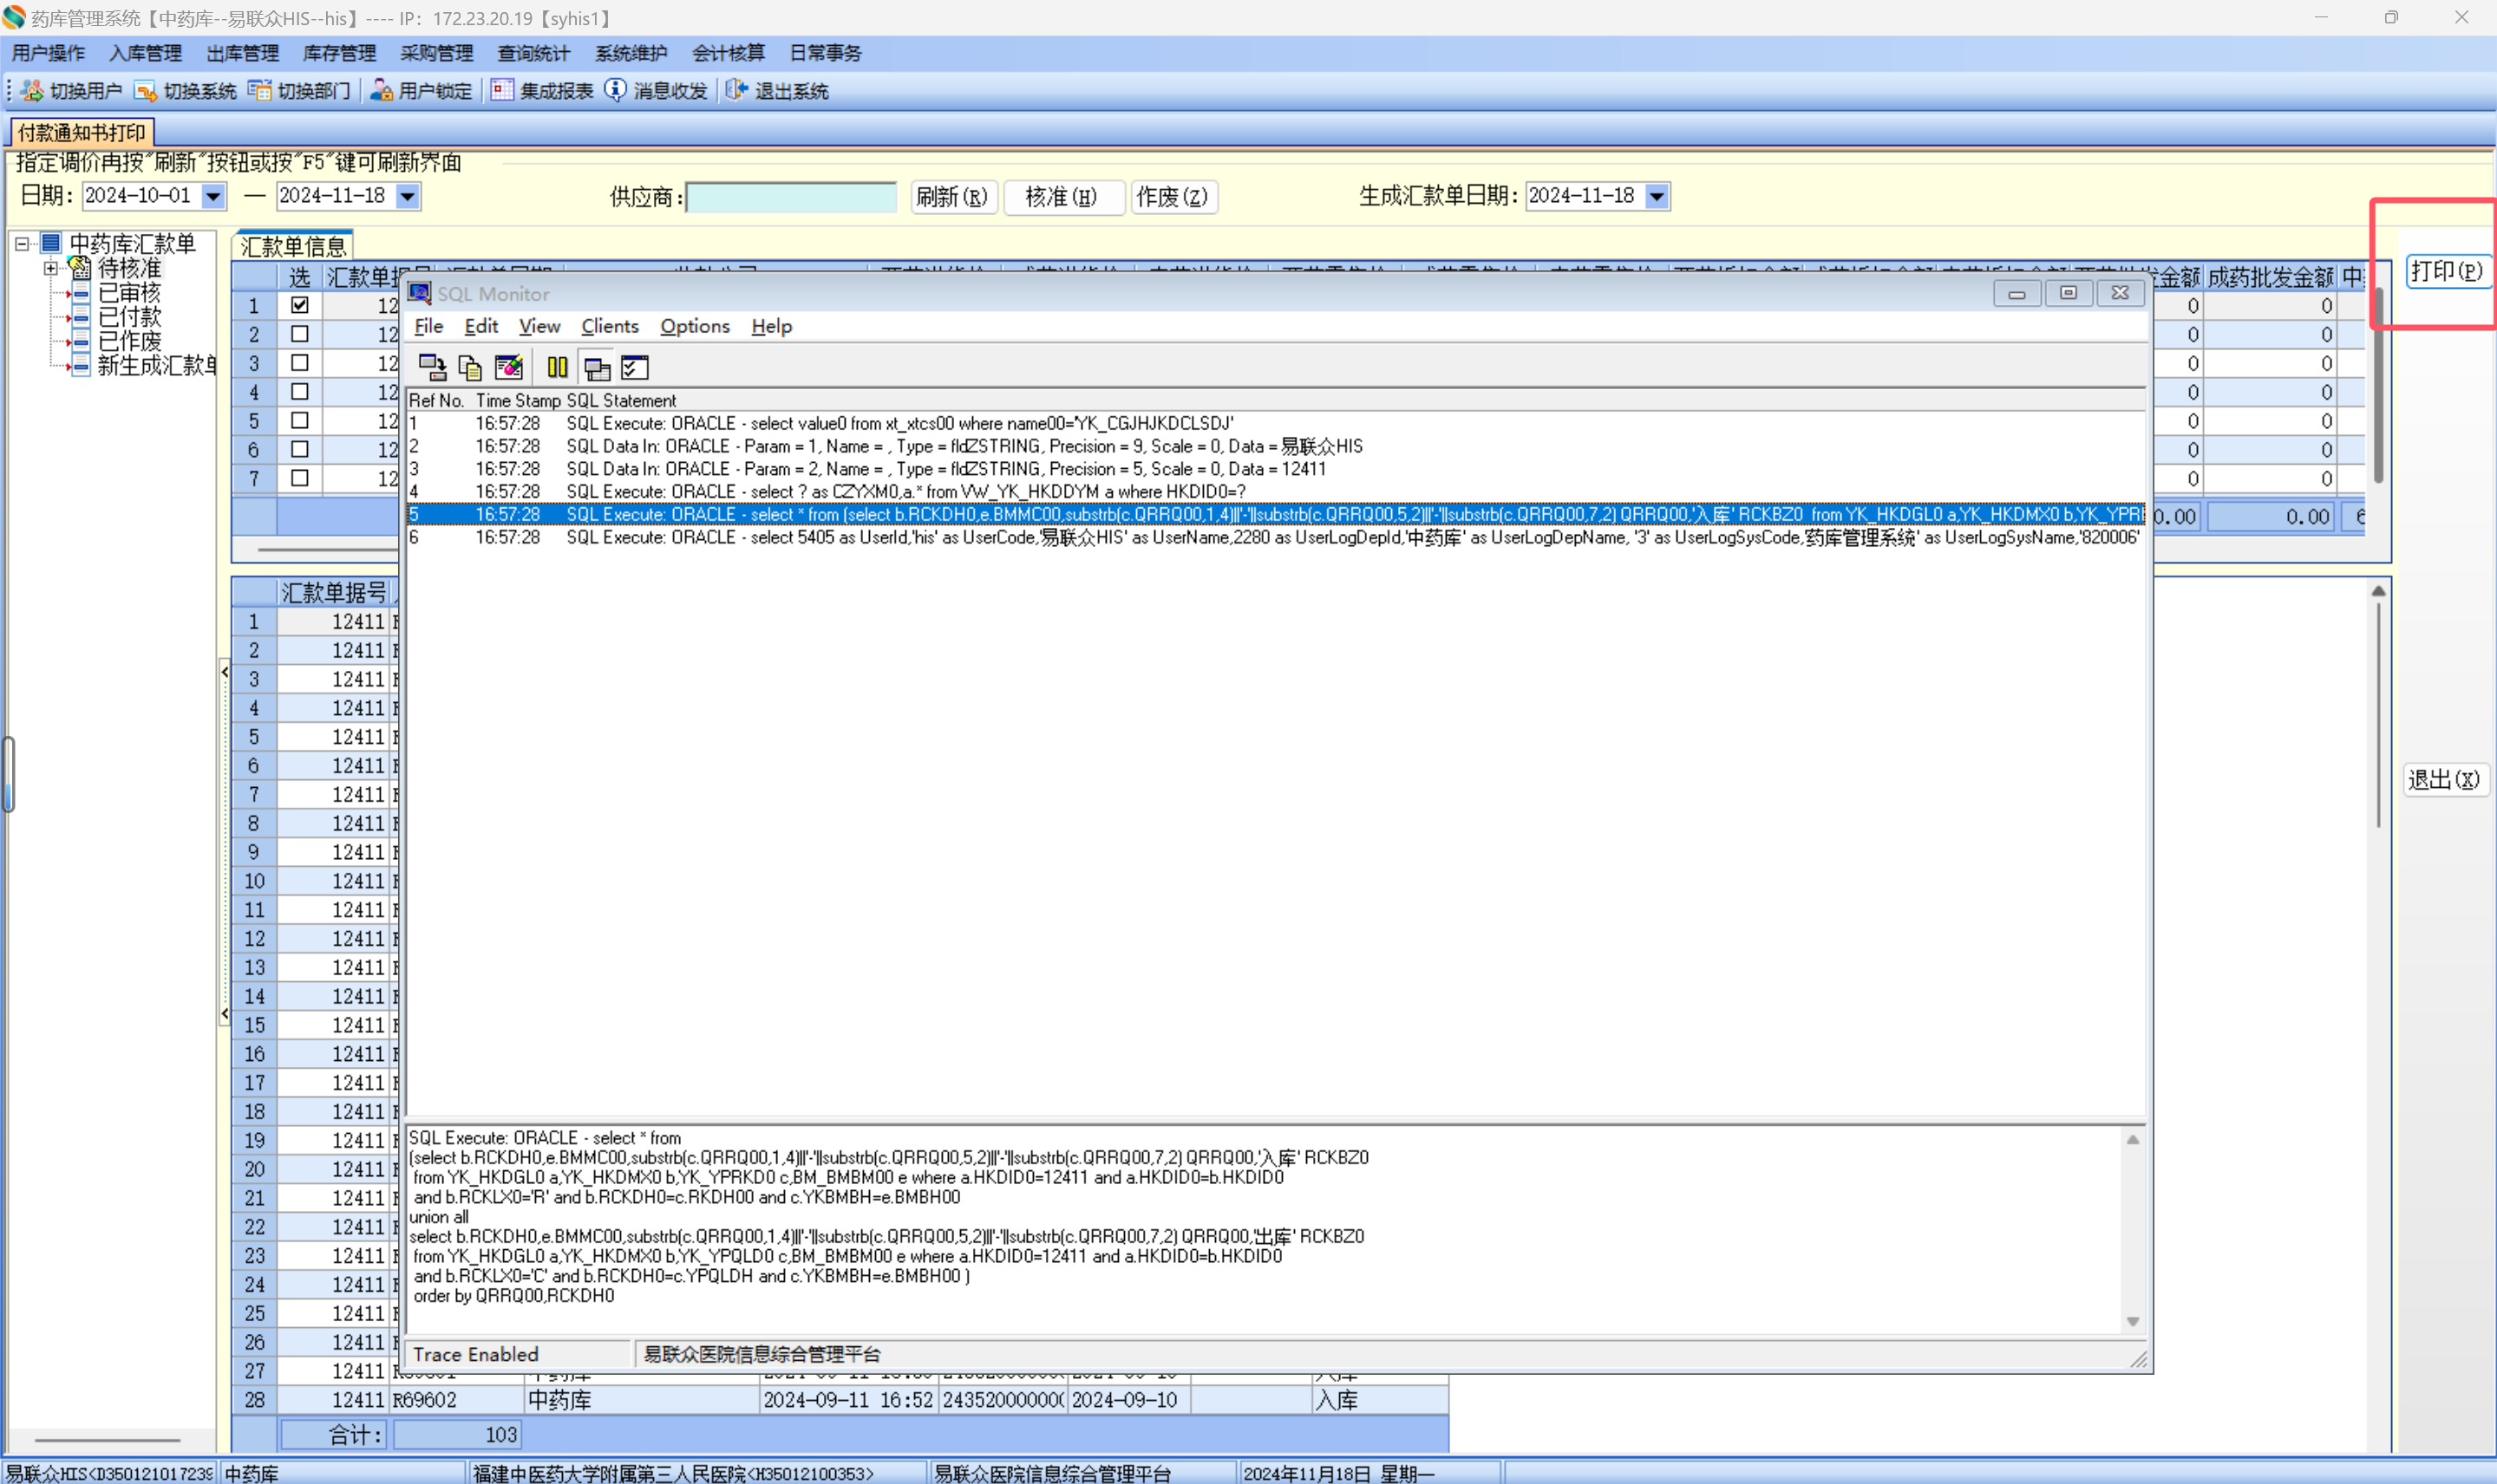Click the Copy icon in SQL Monitor toolbar
The height and width of the screenshot is (1484, 2497).
tap(469, 368)
